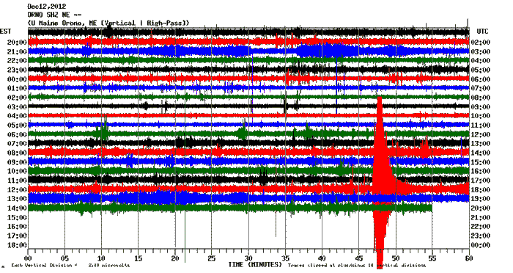This screenshot has height=273, width=513.
Task: Click the '30' minute tick label
Action: click(248, 258)
